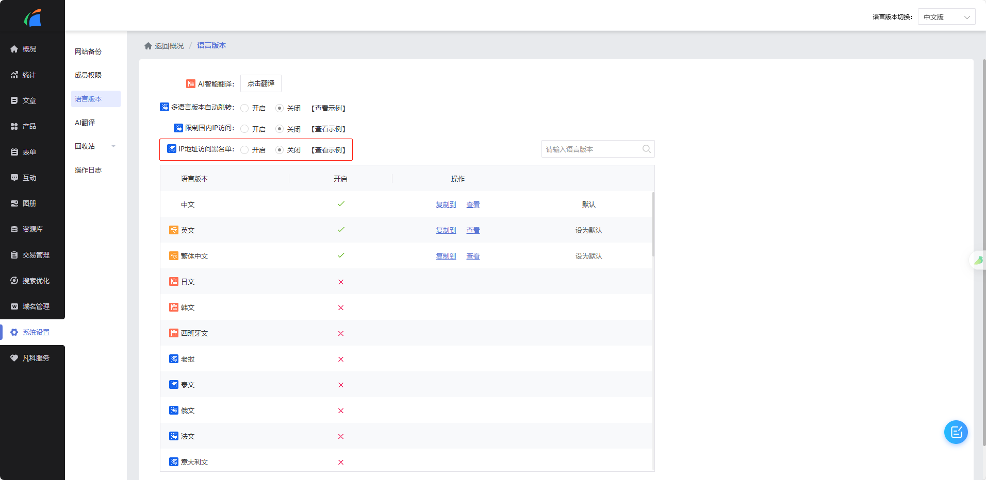Click the 推 badge beside 日文

[x=174, y=281]
